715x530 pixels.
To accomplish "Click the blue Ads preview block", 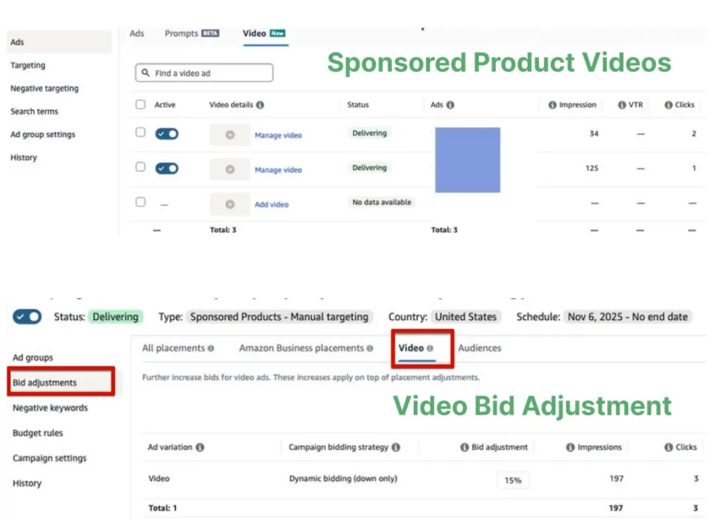I will coord(467,160).
